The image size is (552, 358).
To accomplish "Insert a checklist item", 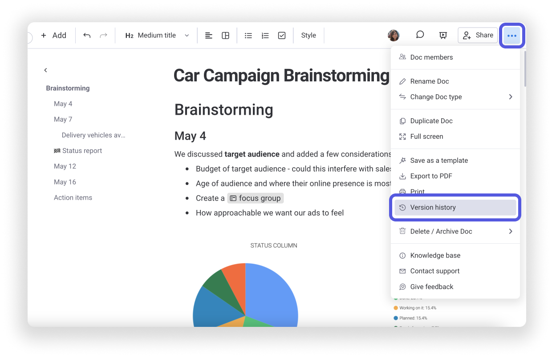I will click(x=281, y=35).
